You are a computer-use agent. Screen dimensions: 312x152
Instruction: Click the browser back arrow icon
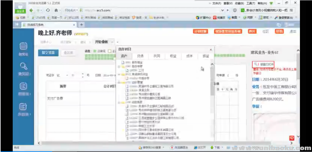click(x=31, y=10)
